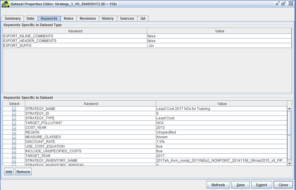Screen dimensions: 296x190
Task: Click Close to exit the properties editor
Action: pos(283,185)
